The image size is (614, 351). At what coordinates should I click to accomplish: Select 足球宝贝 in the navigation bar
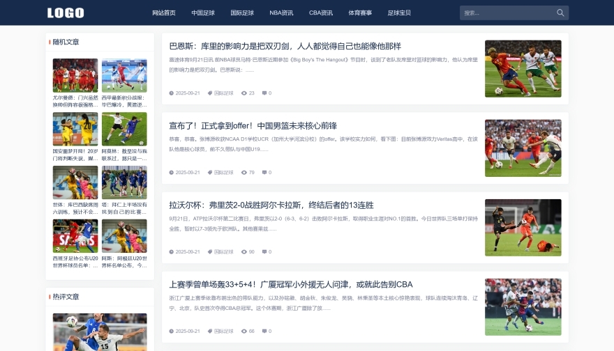399,13
